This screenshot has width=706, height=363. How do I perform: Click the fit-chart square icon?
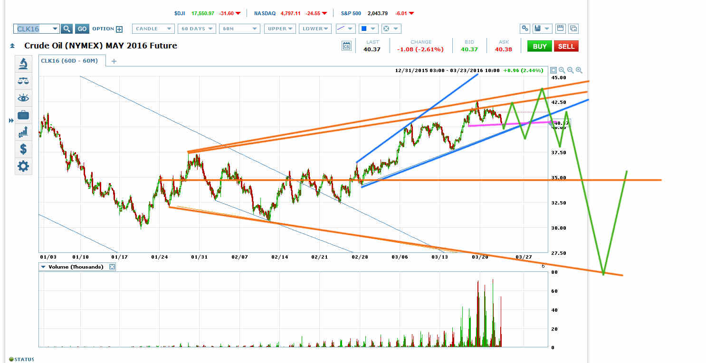point(553,70)
